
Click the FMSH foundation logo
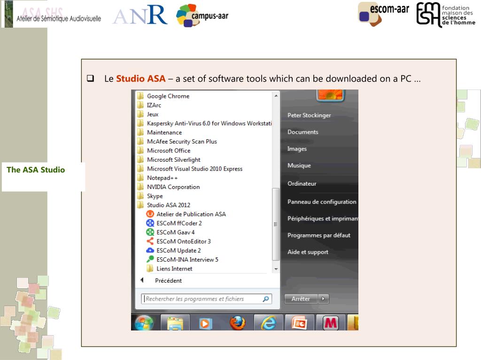(446, 15)
